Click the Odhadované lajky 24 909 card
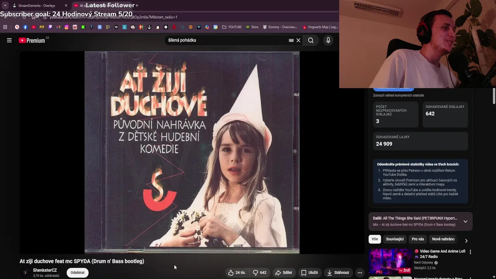Image resolution: width=496 pixels, height=279 pixels. click(420, 141)
